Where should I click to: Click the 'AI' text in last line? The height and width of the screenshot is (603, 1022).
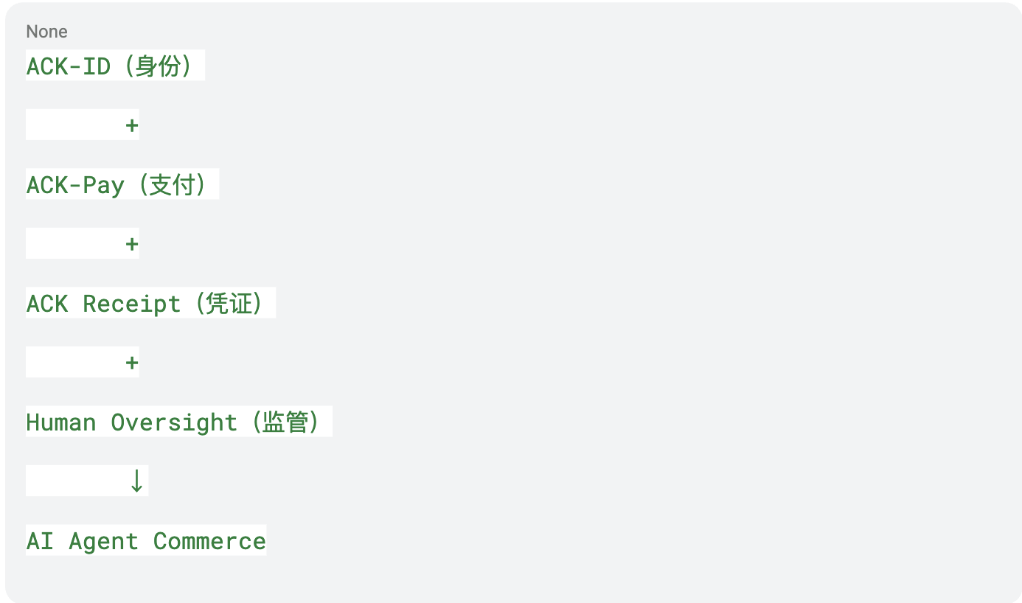[x=40, y=541]
